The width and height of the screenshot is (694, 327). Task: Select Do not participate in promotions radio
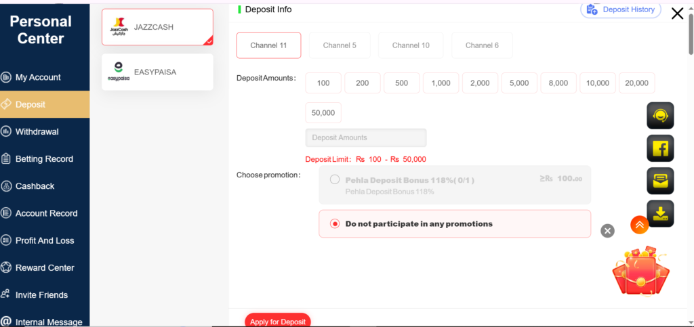pyautogui.click(x=335, y=223)
